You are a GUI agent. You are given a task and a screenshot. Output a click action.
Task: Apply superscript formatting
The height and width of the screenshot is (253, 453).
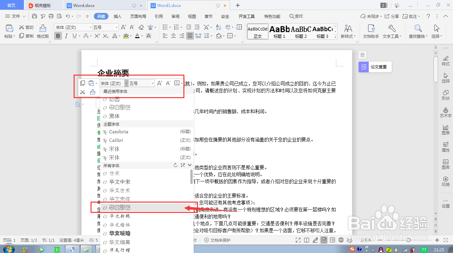(x=97, y=36)
